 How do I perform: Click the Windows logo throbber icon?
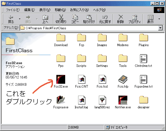tap(159, 10)
